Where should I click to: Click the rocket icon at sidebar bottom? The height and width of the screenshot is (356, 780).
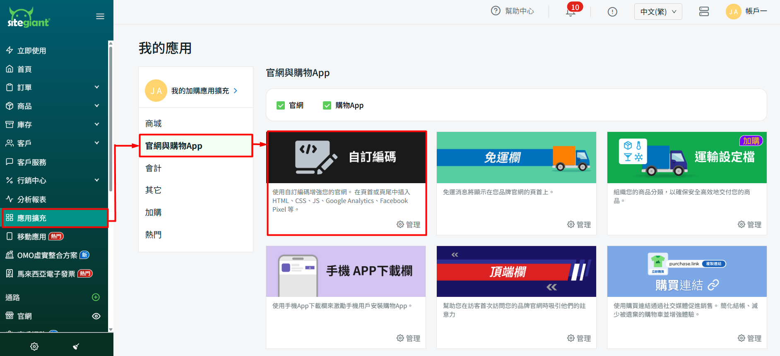pyautogui.click(x=76, y=346)
